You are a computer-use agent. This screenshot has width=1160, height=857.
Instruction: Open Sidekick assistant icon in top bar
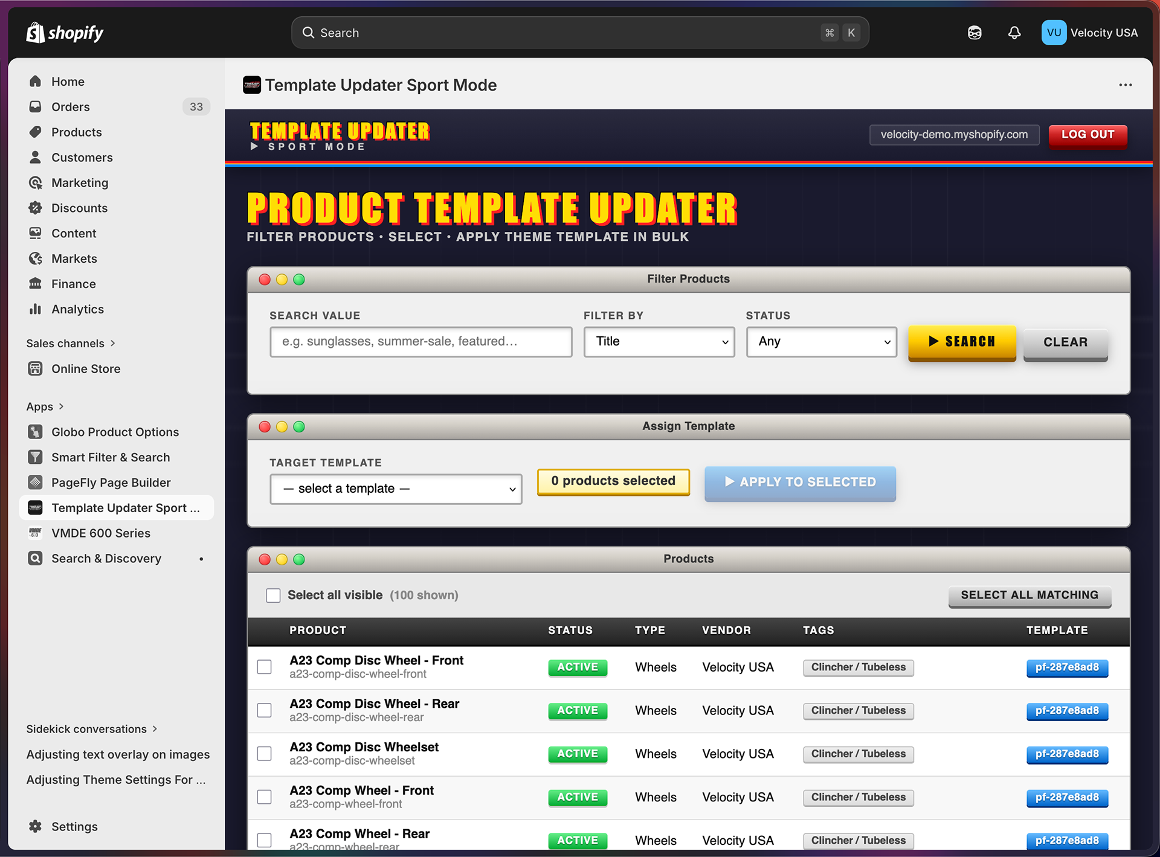(x=975, y=33)
